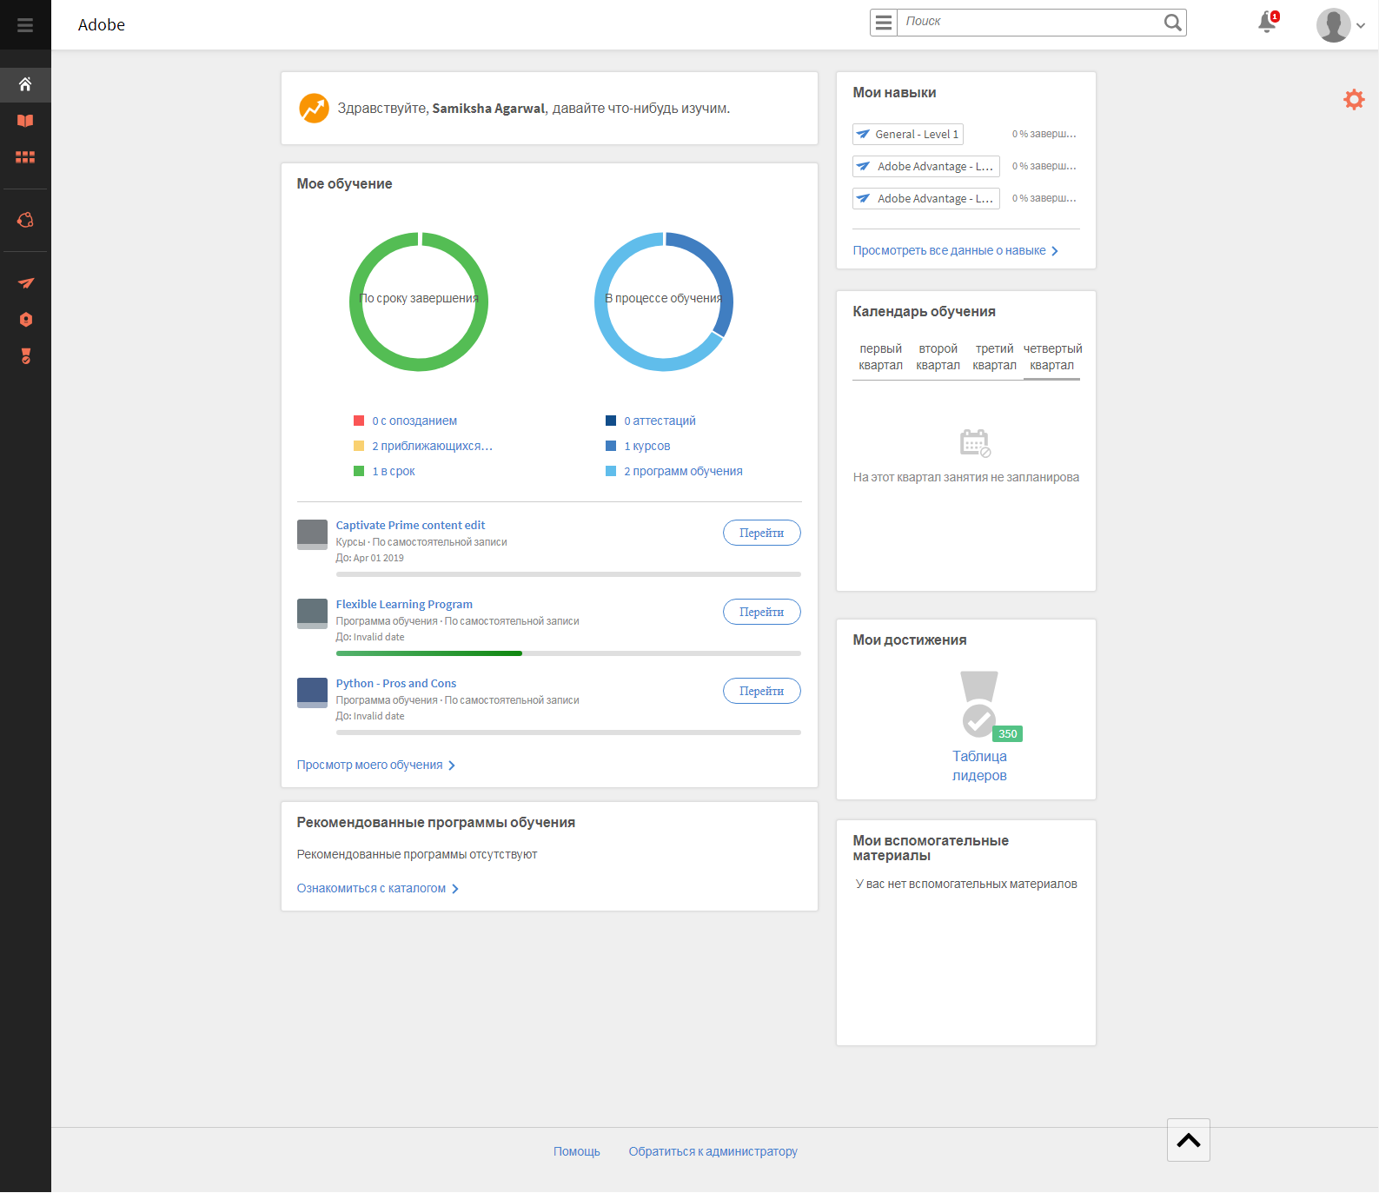
Task: Select the второй квартал tab
Action: [938, 357]
